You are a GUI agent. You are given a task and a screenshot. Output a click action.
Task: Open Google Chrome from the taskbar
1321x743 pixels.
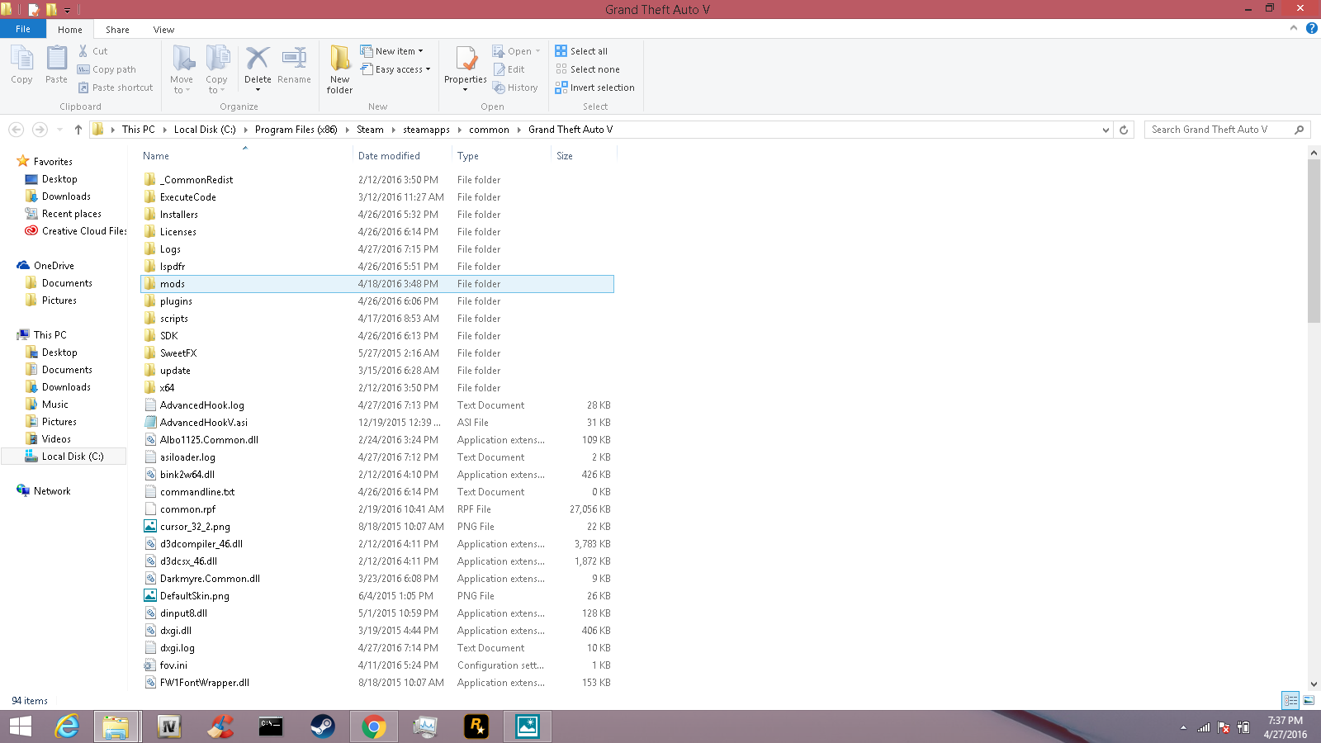coord(373,726)
